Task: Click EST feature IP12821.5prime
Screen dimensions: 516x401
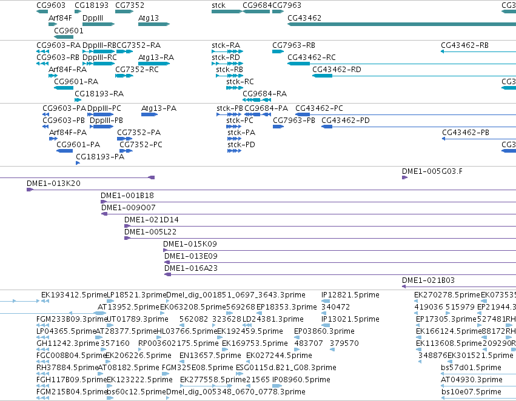Action: tap(326, 301)
